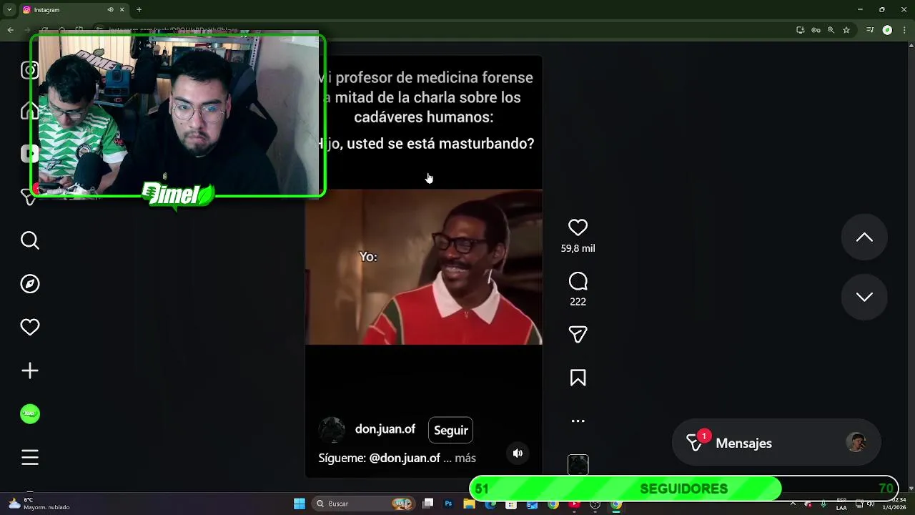The image size is (915, 515).
Task: Bookmark this page with the star icon
Action: click(846, 30)
